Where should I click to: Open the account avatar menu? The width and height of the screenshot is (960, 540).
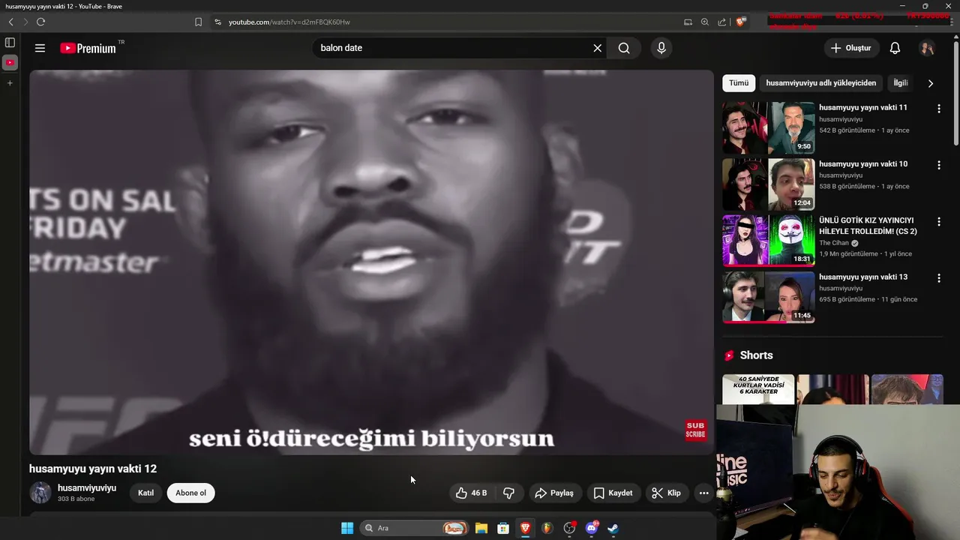(x=927, y=48)
